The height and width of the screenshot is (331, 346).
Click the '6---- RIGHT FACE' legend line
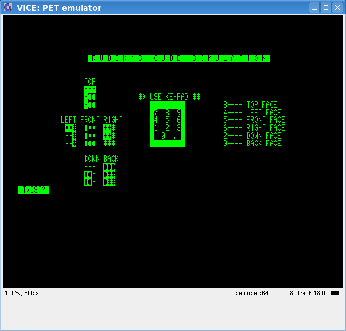(x=254, y=128)
